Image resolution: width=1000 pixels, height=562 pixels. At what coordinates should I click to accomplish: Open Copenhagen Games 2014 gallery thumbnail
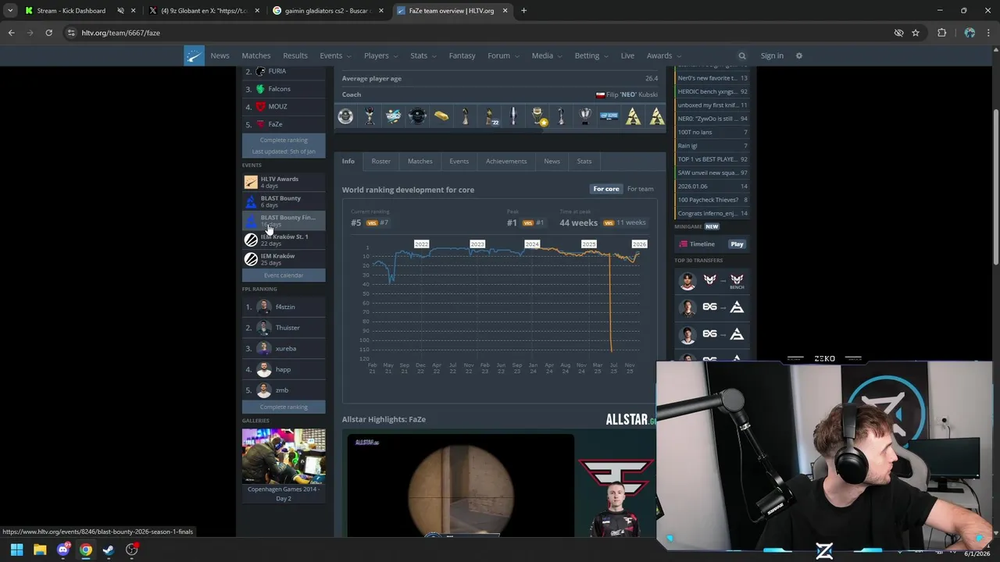coord(284,457)
